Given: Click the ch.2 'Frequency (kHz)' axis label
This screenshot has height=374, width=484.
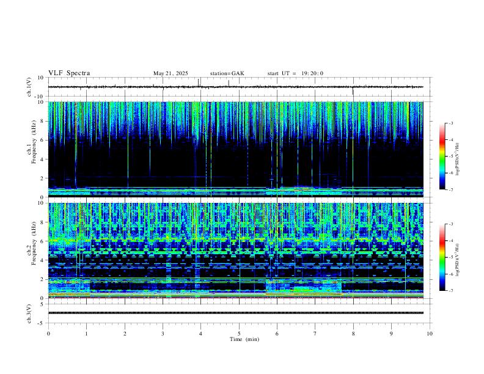Looking at the screenshot, I should click(x=34, y=243).
